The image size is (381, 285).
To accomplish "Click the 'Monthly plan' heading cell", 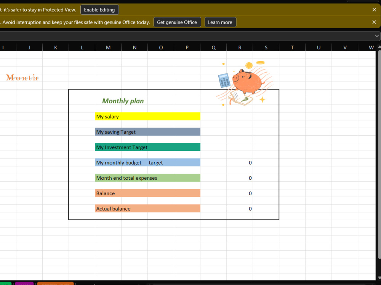I will tap(123, 101).
